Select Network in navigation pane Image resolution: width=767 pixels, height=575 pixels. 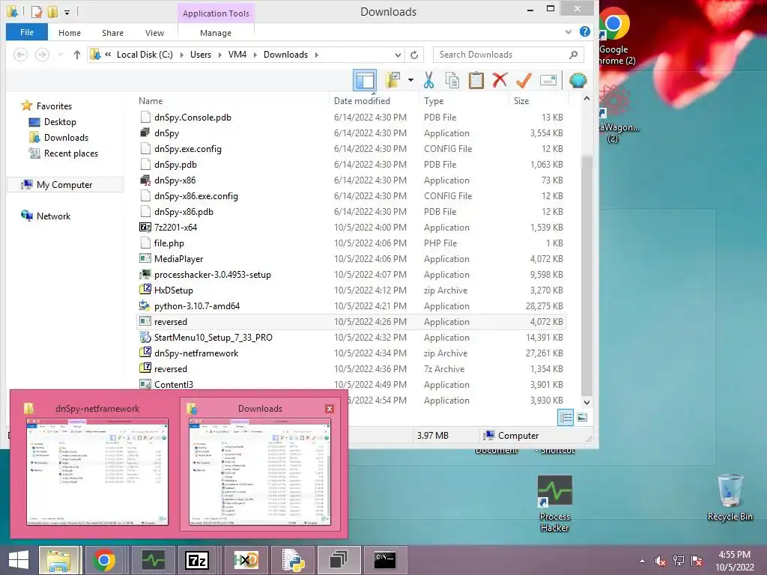[x=53, y=216]
